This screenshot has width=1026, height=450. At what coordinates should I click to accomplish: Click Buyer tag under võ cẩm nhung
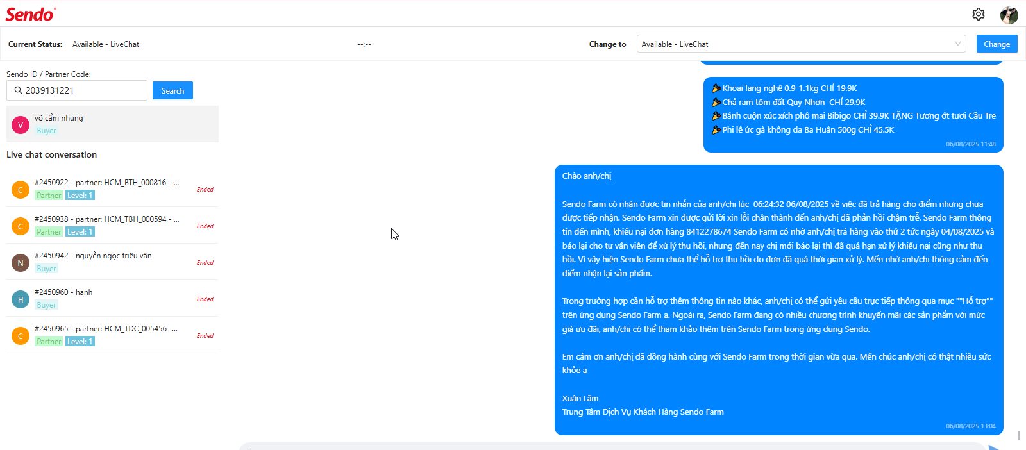46,131
